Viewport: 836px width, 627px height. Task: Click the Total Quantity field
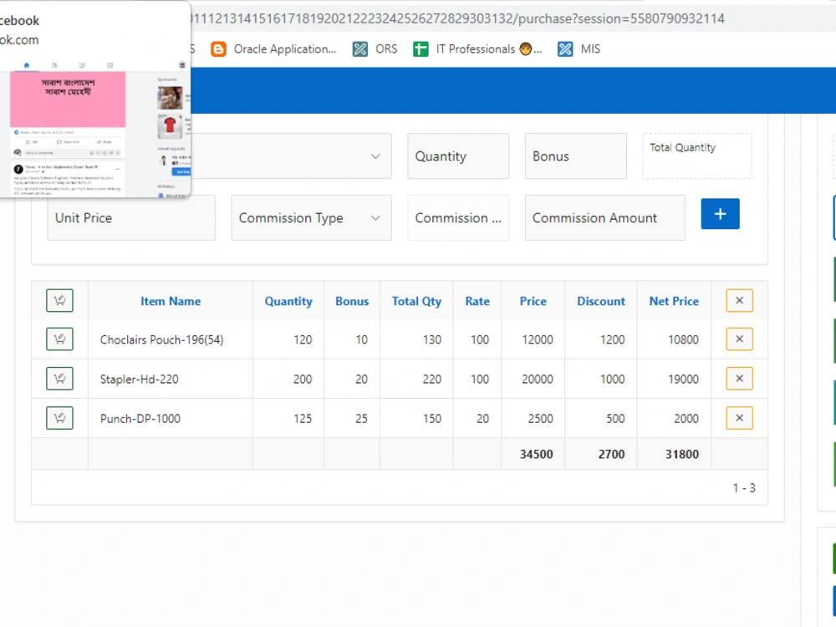(x=697, y=156)
